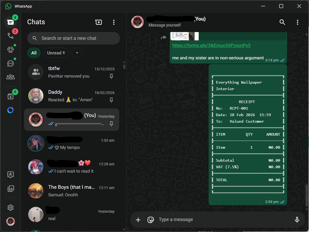Click the microphone voice message button

pos(297,220)
